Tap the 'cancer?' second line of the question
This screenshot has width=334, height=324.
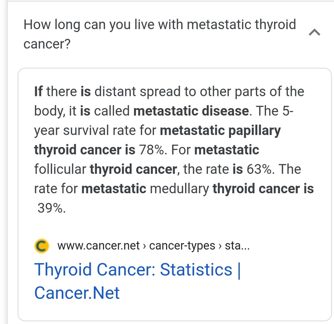click(x=47, y=44)
